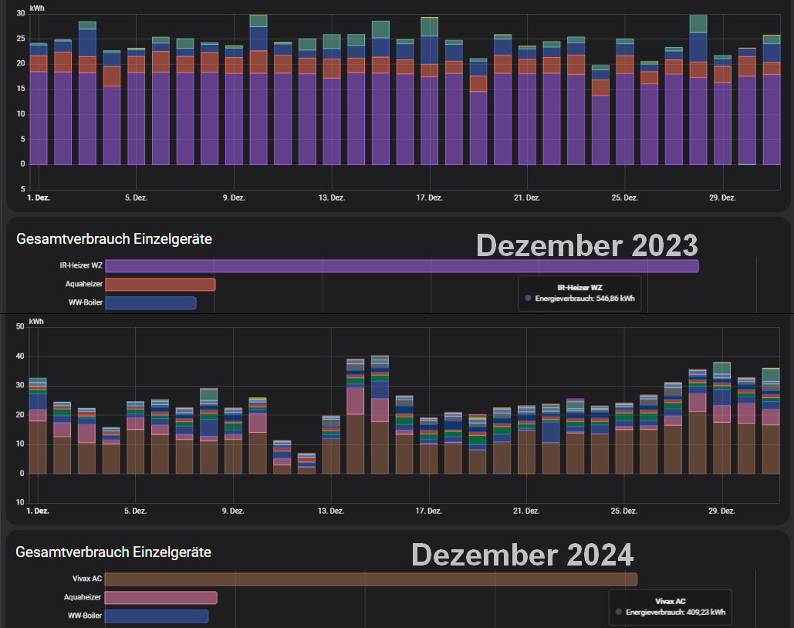
Task: Select the orange Aquaheizer bar under Dezember 2023
Action: (160, 285)
